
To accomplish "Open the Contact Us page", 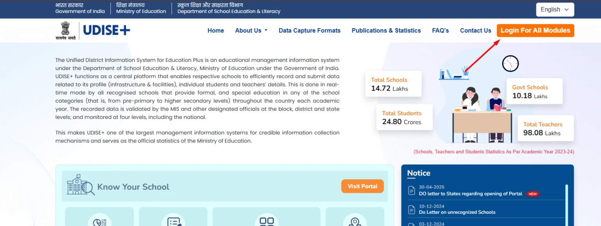I will coord(475,30).
